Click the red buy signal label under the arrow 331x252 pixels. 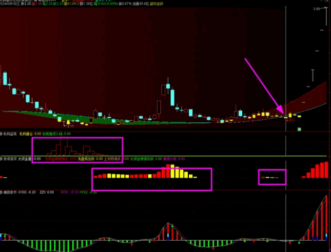click(291, 120)
